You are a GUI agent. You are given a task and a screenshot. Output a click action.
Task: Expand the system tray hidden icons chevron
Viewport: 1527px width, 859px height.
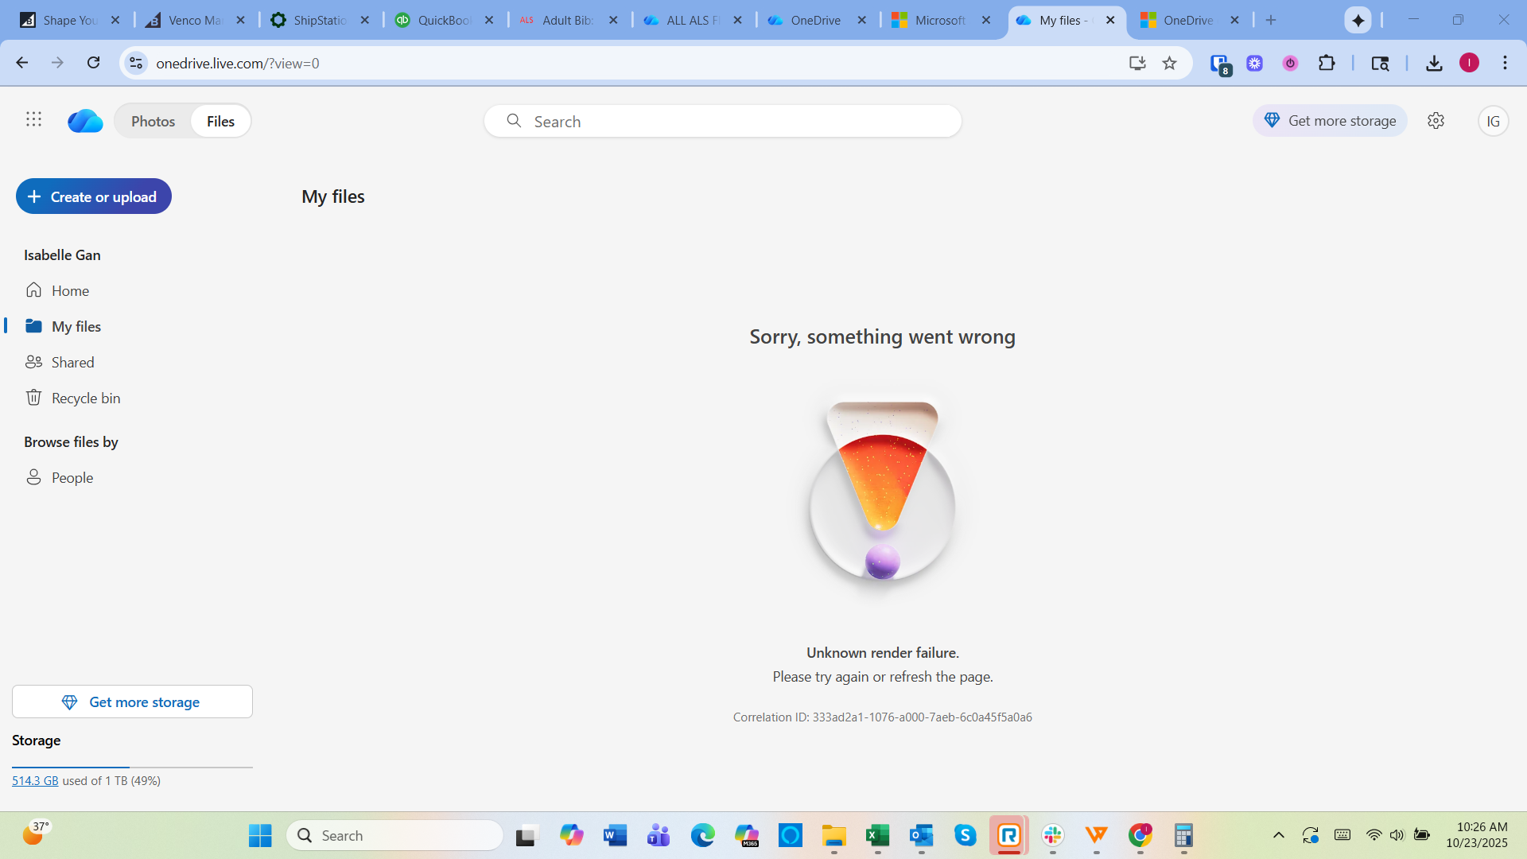[1279, 835]
